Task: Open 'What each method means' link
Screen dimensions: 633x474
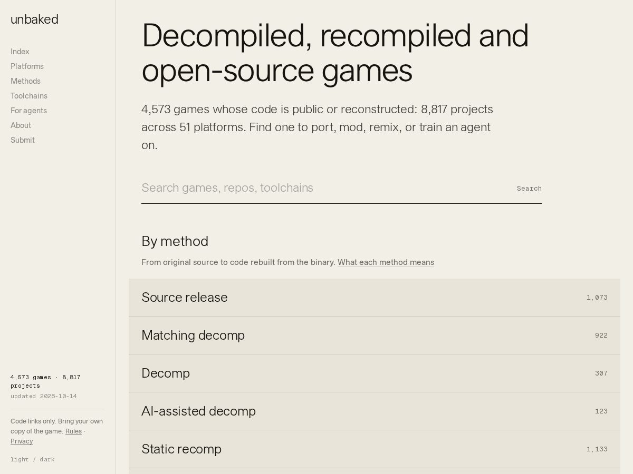Action: (x=386, y=262)
